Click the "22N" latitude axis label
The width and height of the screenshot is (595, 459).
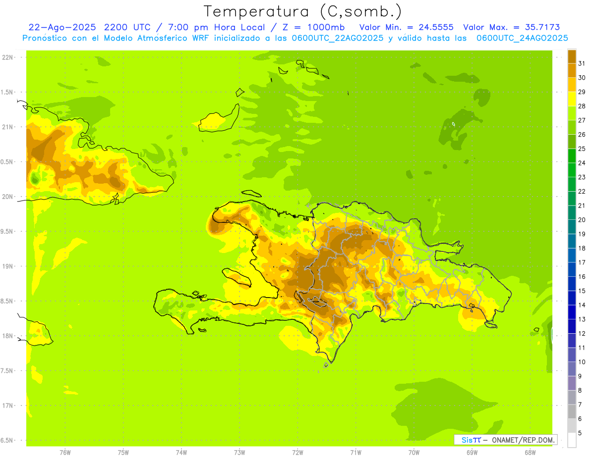coord(8,57)
